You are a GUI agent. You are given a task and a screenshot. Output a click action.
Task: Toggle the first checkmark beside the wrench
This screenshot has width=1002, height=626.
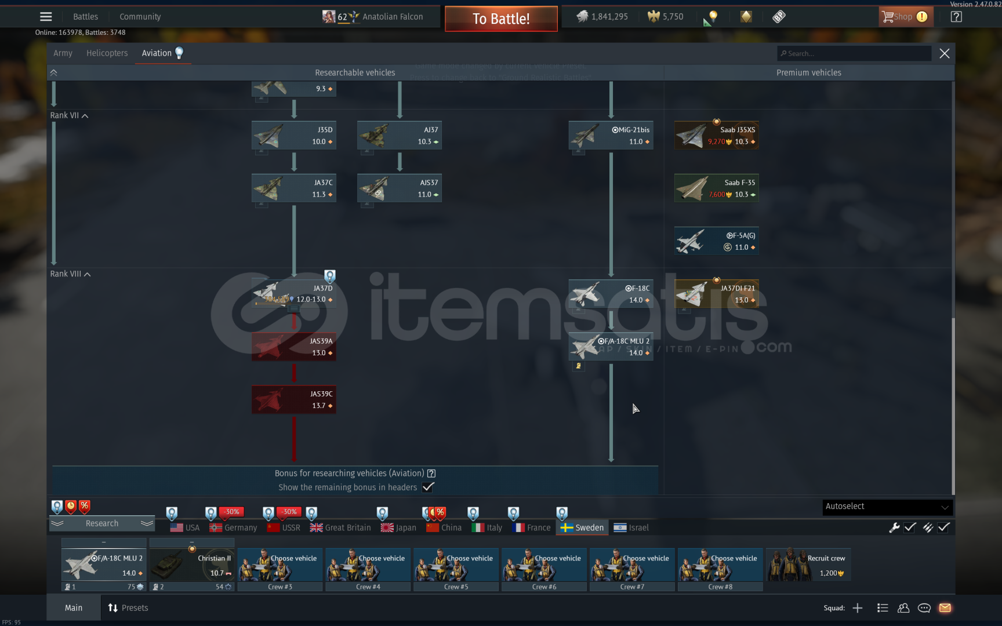coord(910,527)
